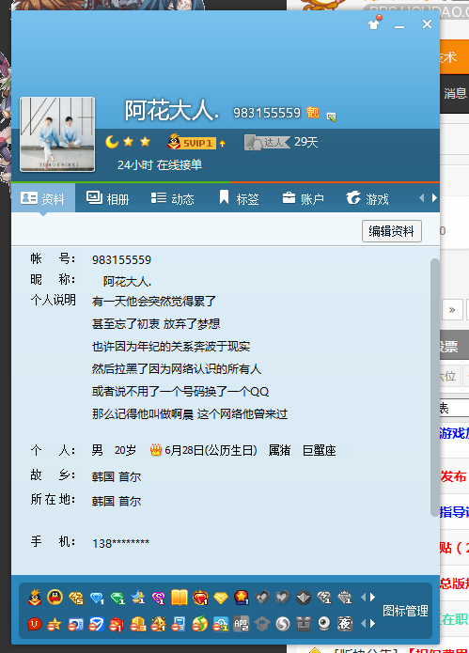Open 图标管理 icon management

[x=405, y=611]
